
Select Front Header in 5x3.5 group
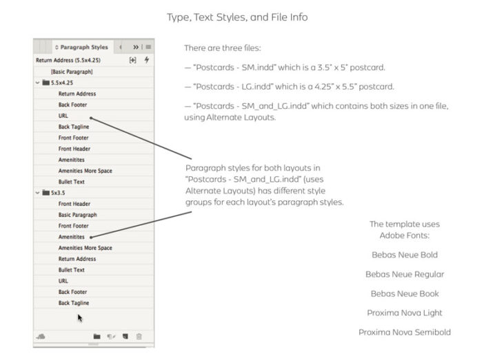pos(74,204)
